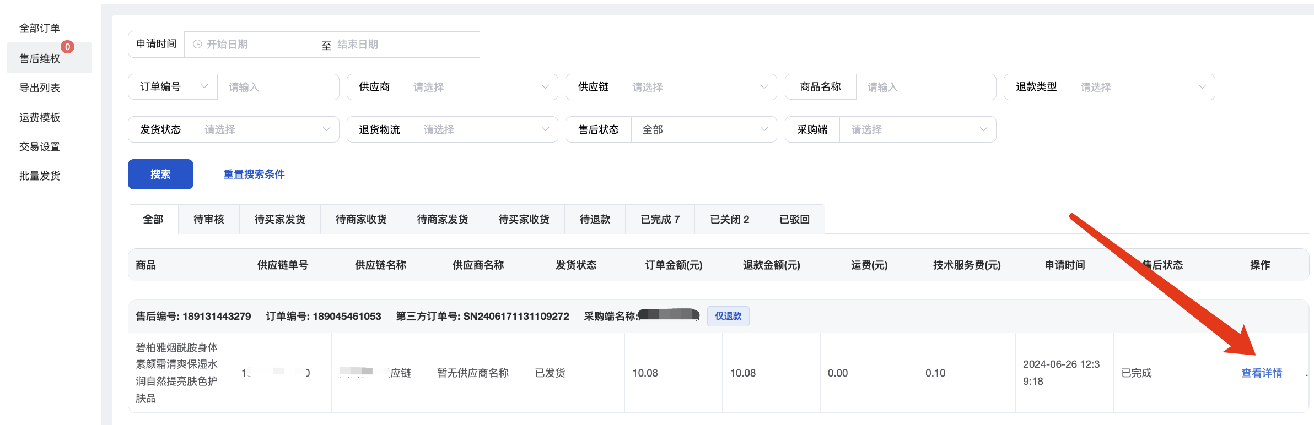Open the 退款类型 dropdown
This screenshot has width=1314, height=425.
pyautogui.click(x=1141, y=87)
